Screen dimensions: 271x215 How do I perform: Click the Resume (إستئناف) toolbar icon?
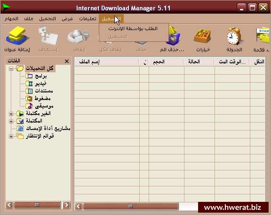click(48, 36)
